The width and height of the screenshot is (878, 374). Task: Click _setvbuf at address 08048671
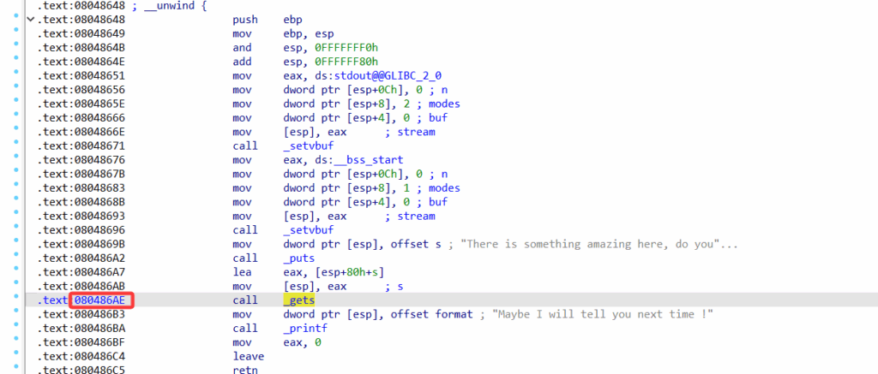(x=307, y=145)
